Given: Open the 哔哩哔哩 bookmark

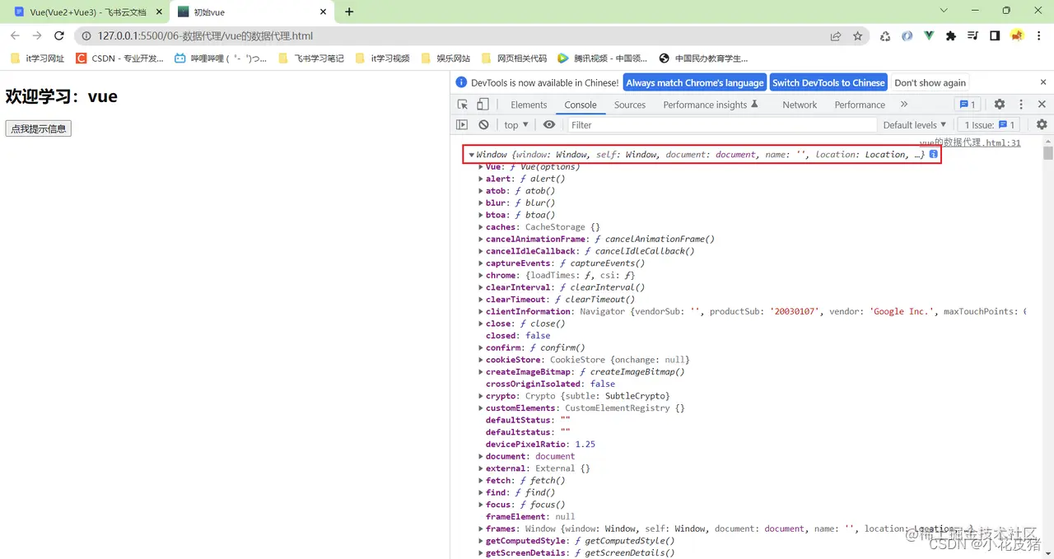Looking at the screenshot, I should 222,58.
